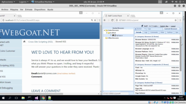Screen dimensions: 186x104
Task: Open the Windows taskbar search icon
Action: click(x=10, y=98)
